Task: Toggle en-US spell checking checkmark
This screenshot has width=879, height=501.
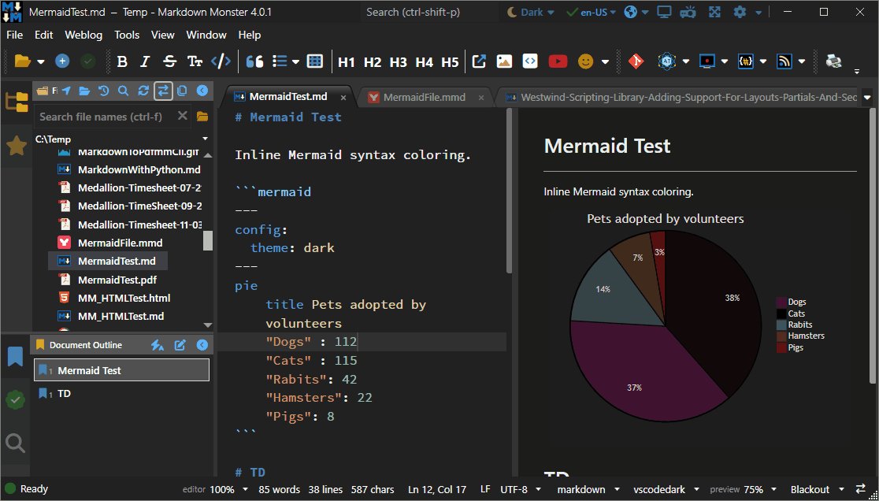Action: (571, 12)
